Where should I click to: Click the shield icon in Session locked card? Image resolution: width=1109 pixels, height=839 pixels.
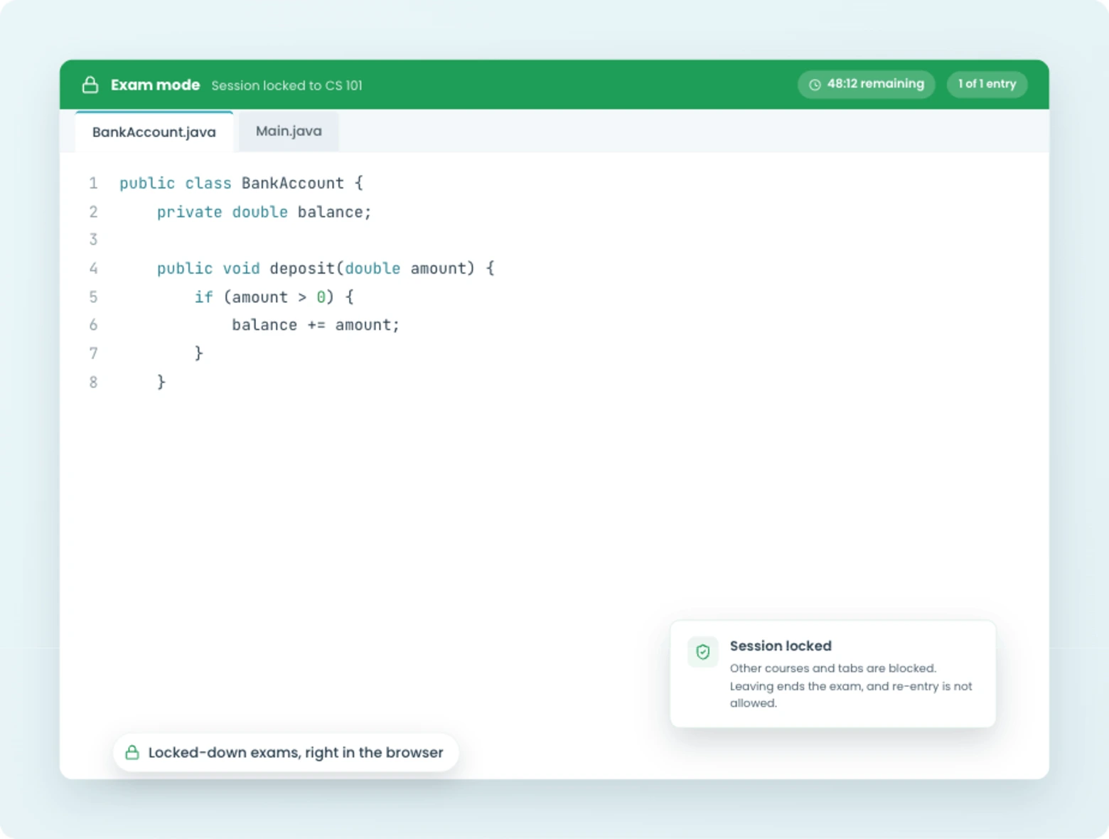point(703,652)
